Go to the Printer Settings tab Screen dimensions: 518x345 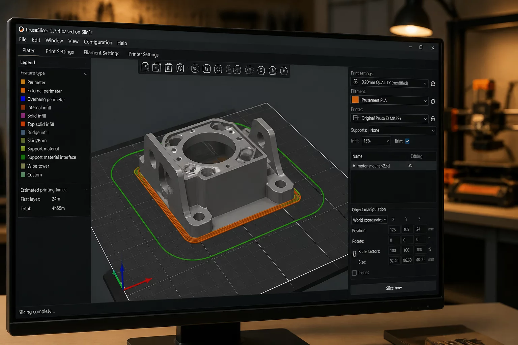(143, 54)
